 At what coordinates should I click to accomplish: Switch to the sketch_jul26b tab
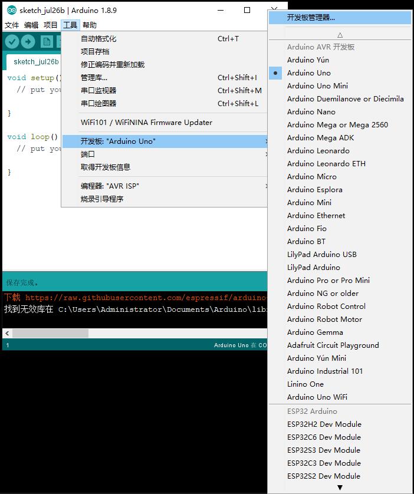pos(36,62)
